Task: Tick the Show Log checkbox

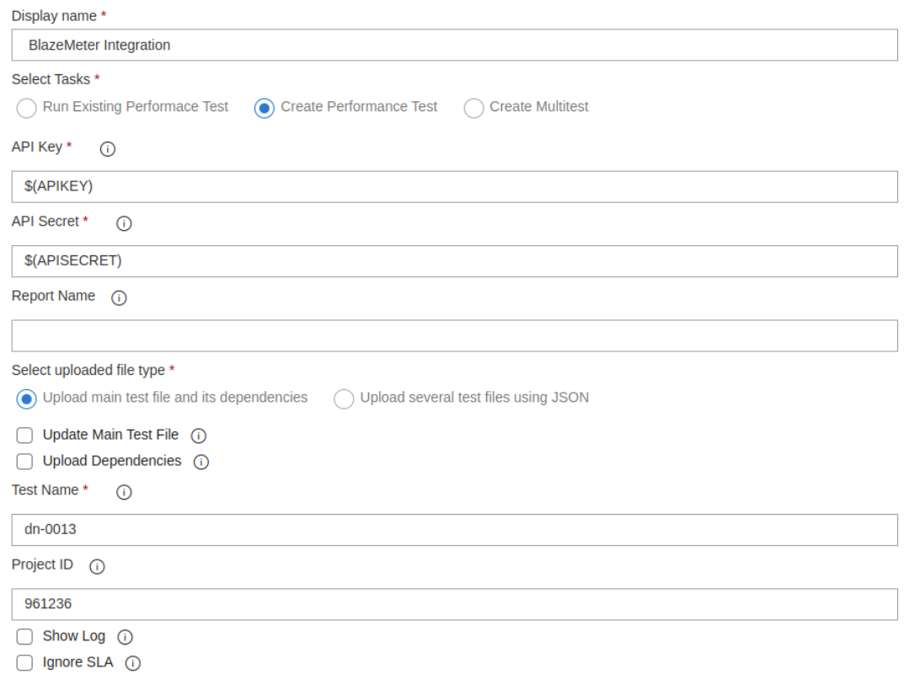Action: tap(24, 636)
